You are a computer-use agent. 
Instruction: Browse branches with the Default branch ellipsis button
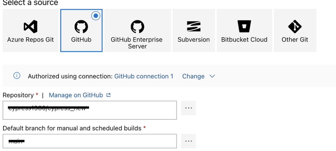[x=188, y=141]
